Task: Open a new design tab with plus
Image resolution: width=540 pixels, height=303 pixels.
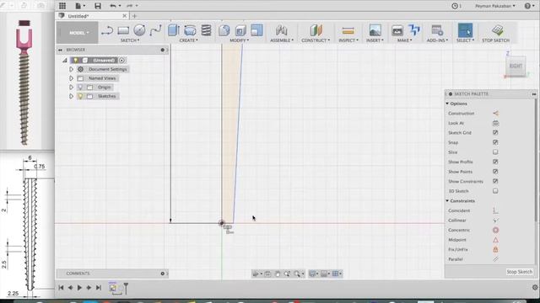Action: [x=134, y=16]
